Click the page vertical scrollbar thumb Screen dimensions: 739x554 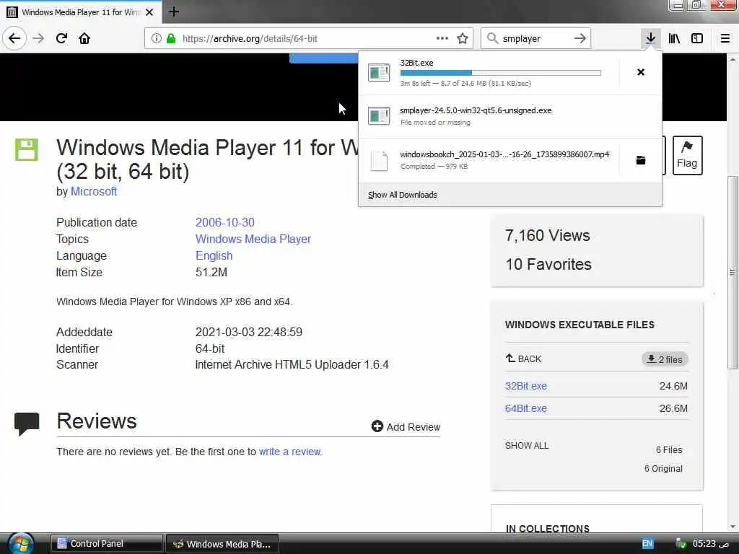pos(732,272)
